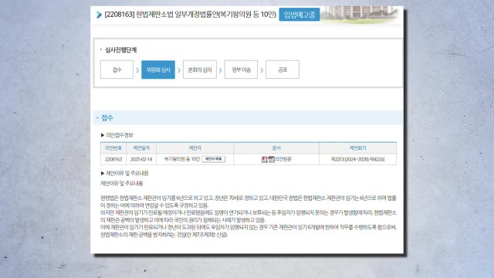The height and width of the screenshot is (278, 494).
Task: Click proposer text 복기왕의원 등 10인 in table
Action: coord(182,159)
